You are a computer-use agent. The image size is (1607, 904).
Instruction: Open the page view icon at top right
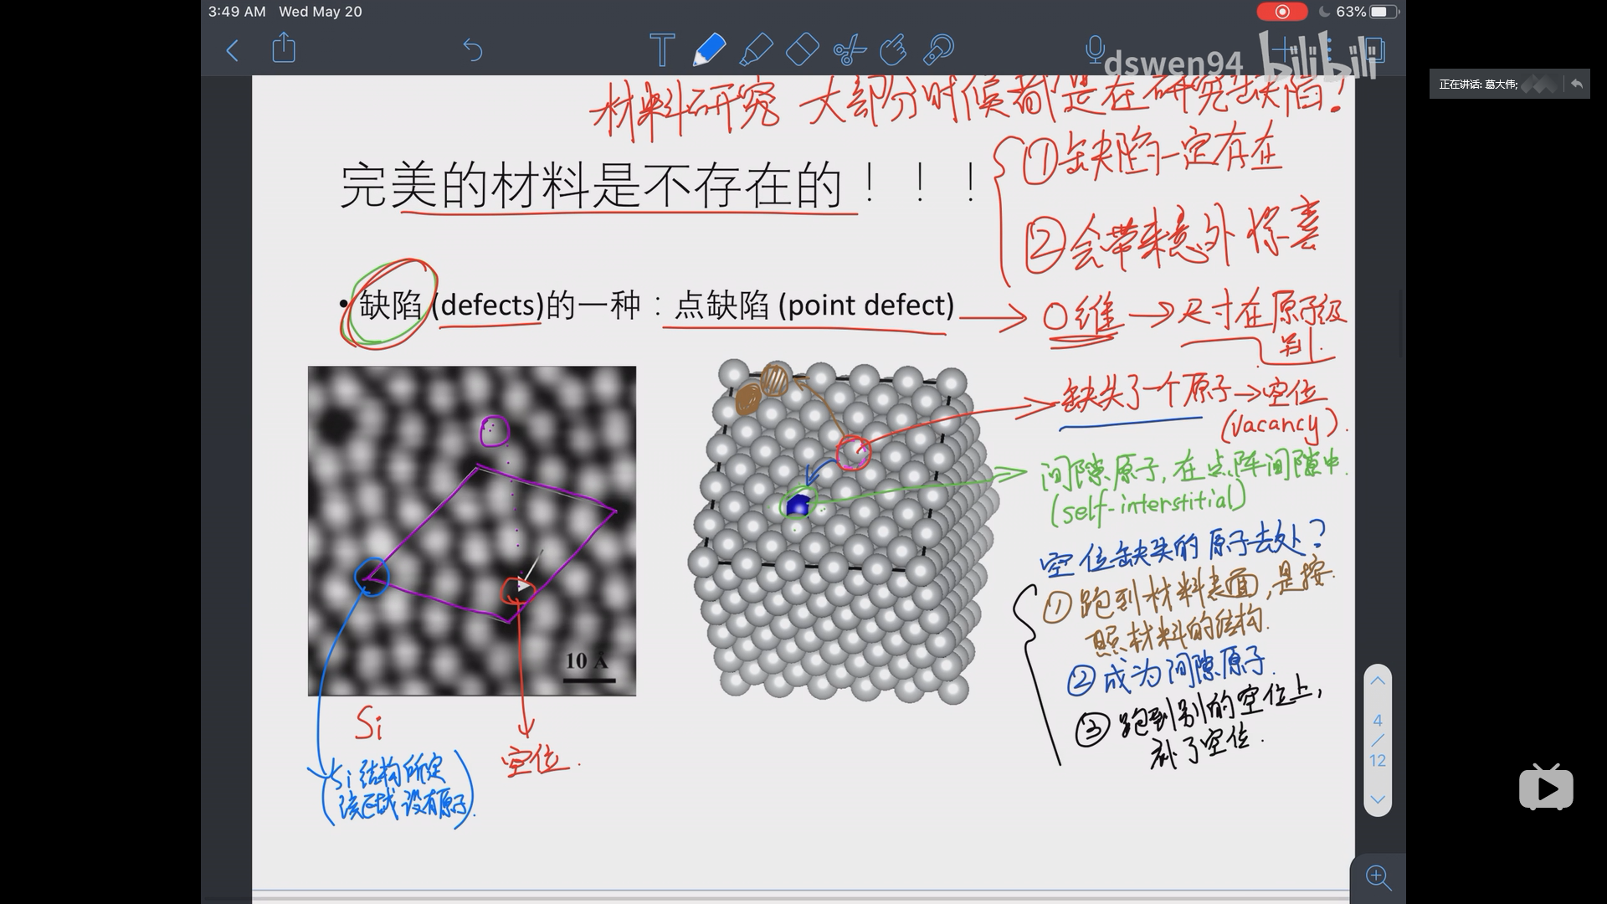1374,50
